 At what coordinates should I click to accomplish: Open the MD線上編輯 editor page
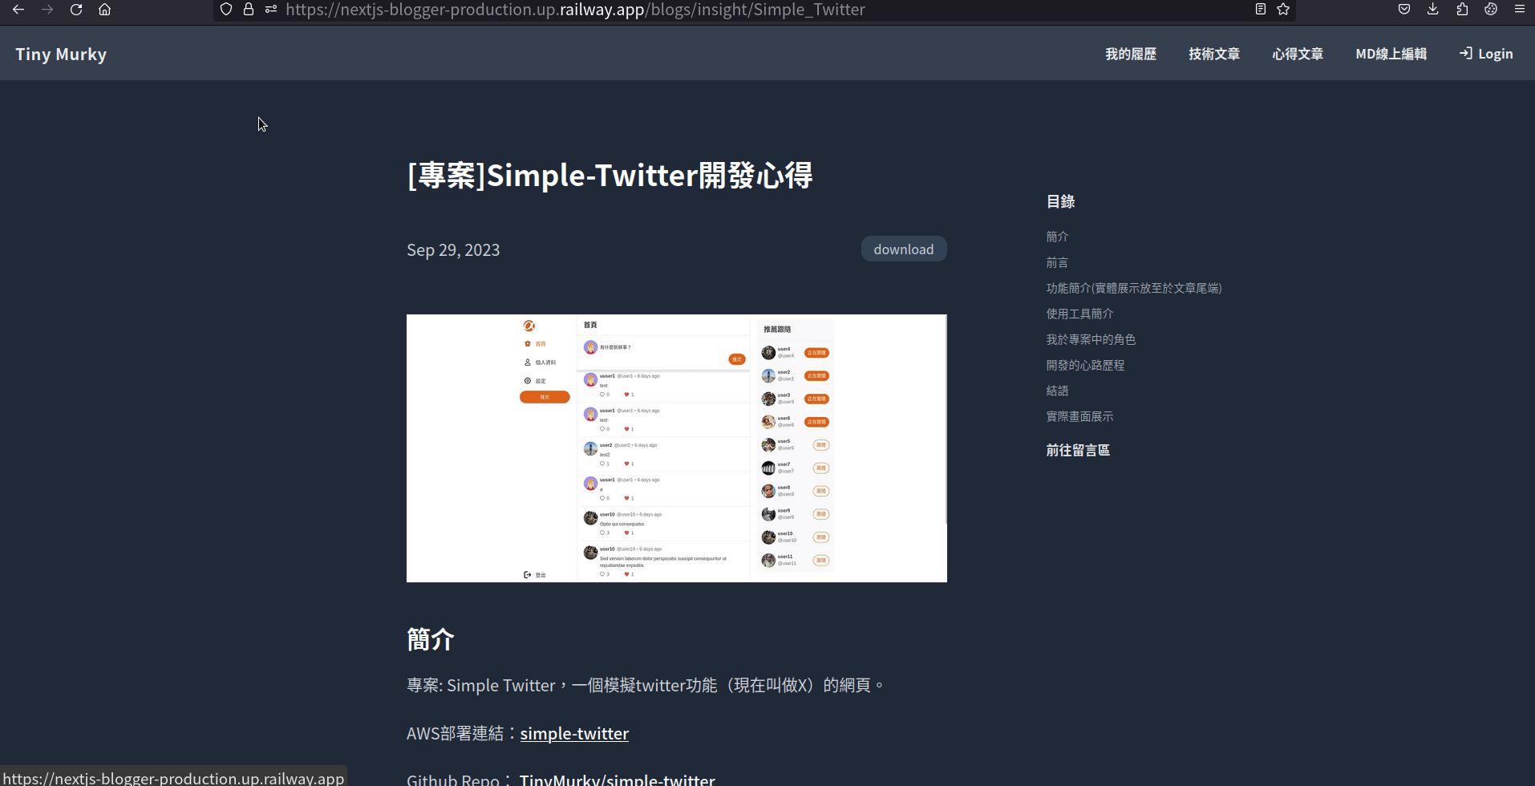1391,54
